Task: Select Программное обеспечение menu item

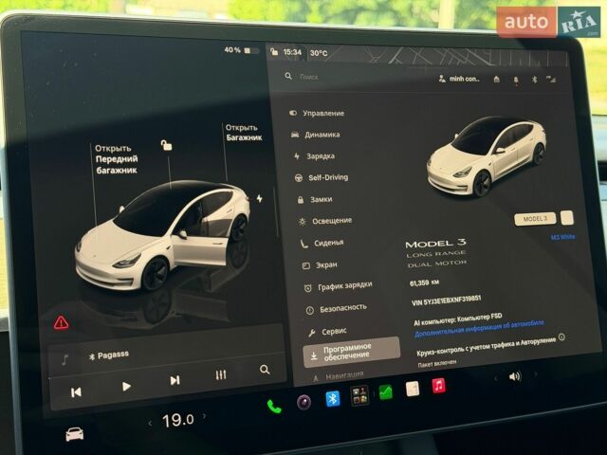Action: (351, 352)
